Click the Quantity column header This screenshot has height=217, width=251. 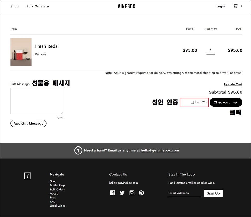pyautogui.click(x=211, y=29)
